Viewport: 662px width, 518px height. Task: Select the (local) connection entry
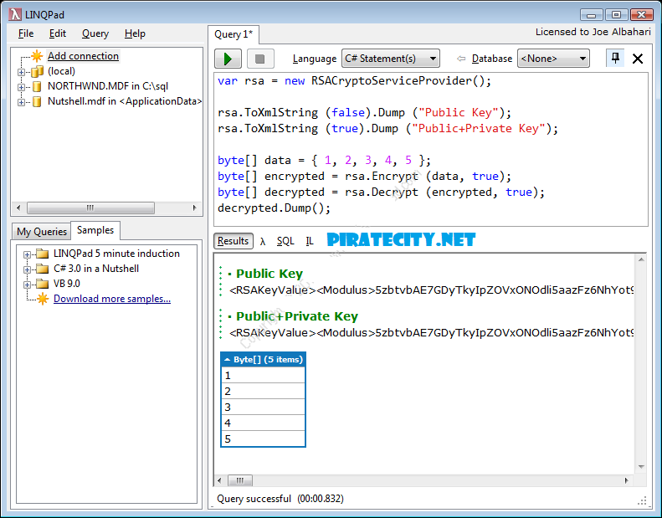pos(61,71)
